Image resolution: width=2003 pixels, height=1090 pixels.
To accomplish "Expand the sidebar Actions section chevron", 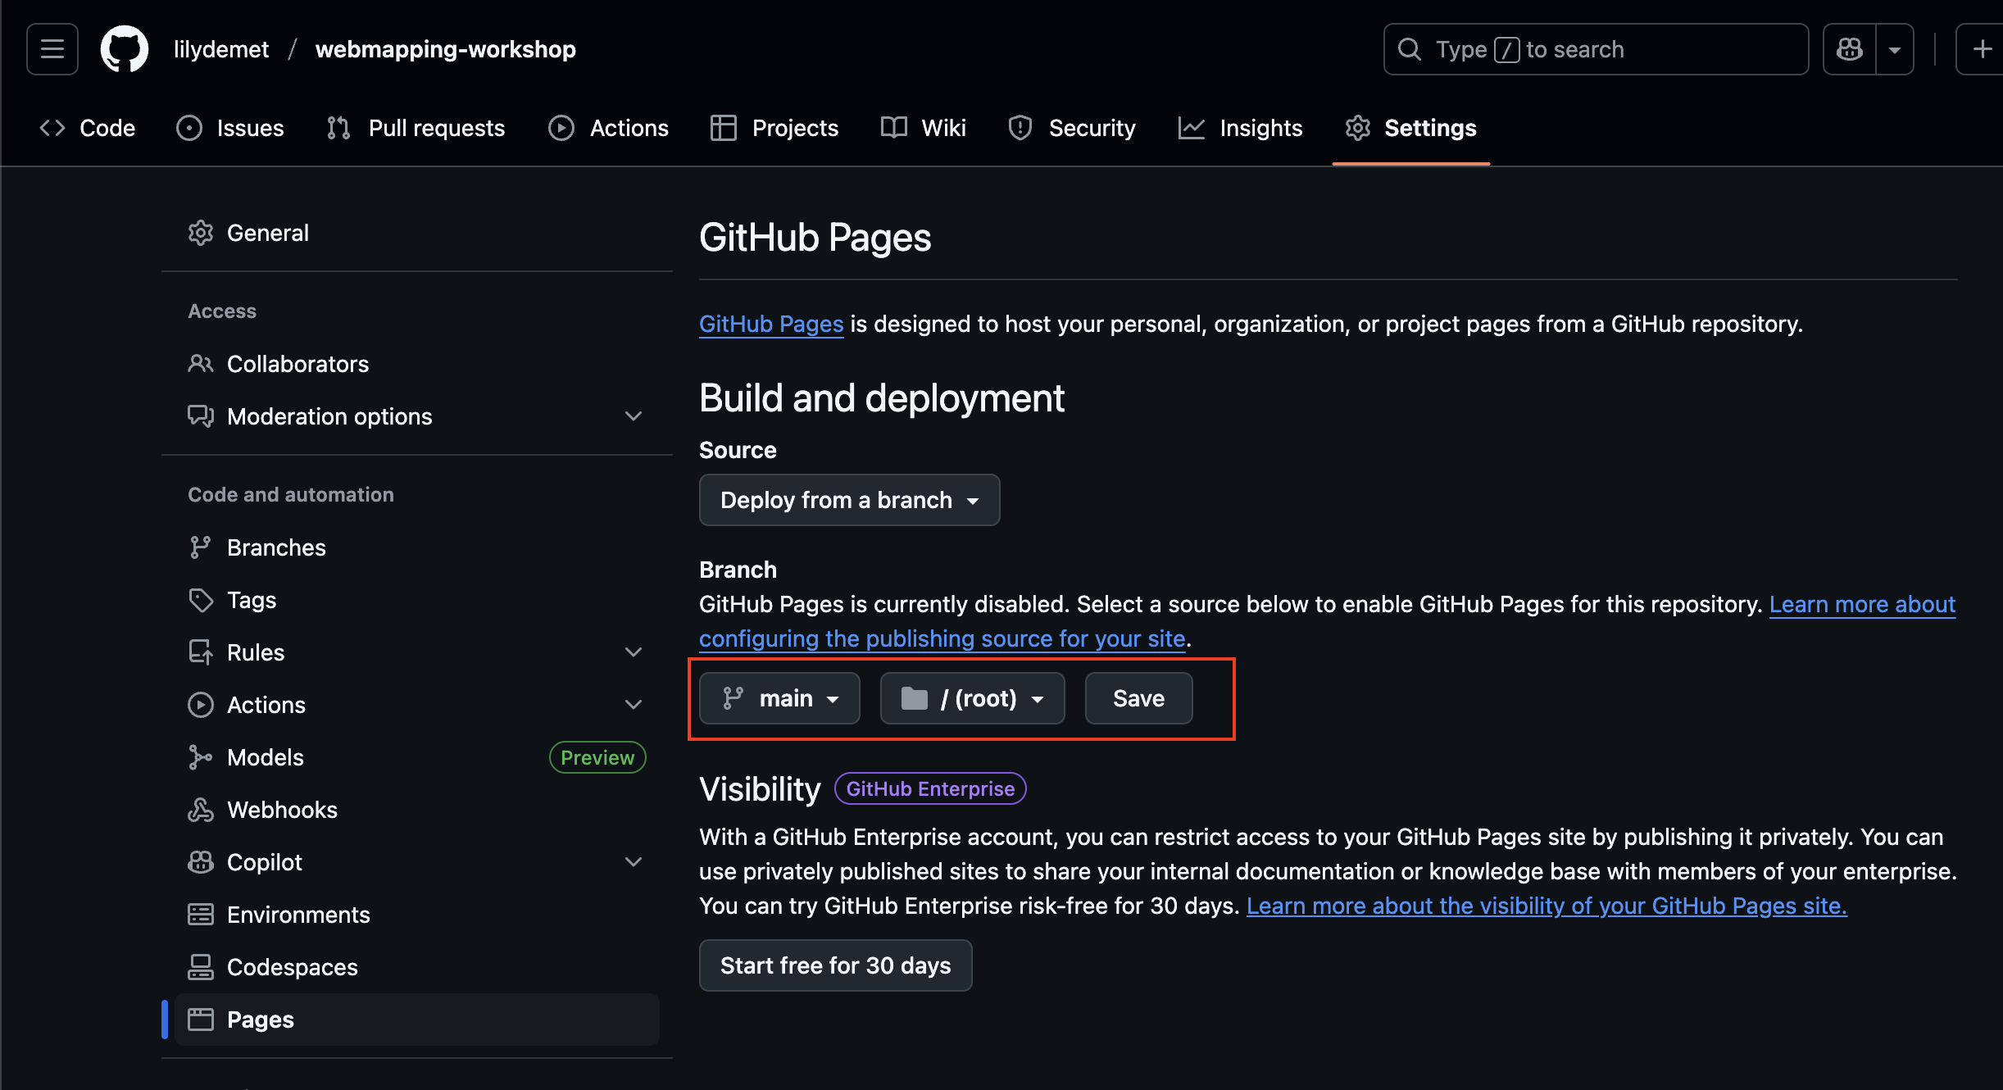I will point(634,705).
